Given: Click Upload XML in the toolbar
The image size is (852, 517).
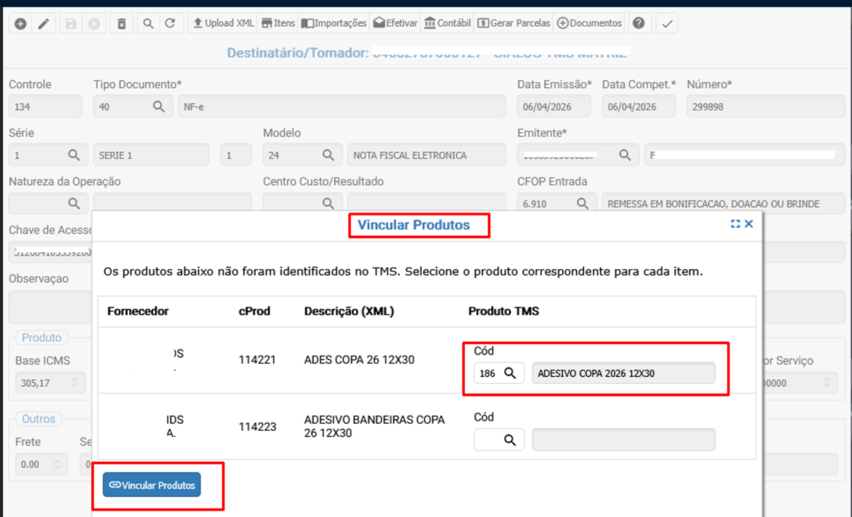Looking at the screenshot, I should pos(223,23).
